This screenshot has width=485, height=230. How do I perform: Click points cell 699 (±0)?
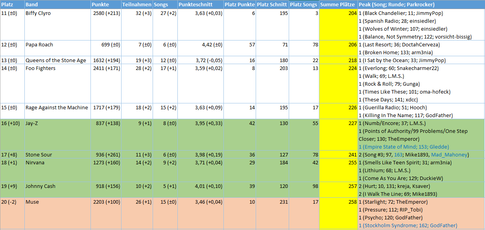coord(105,48)
